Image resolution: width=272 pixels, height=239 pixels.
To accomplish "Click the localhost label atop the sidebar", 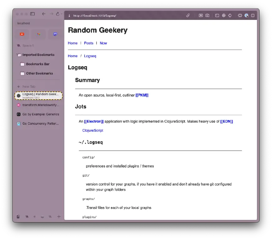I will (x=23, y=23).
